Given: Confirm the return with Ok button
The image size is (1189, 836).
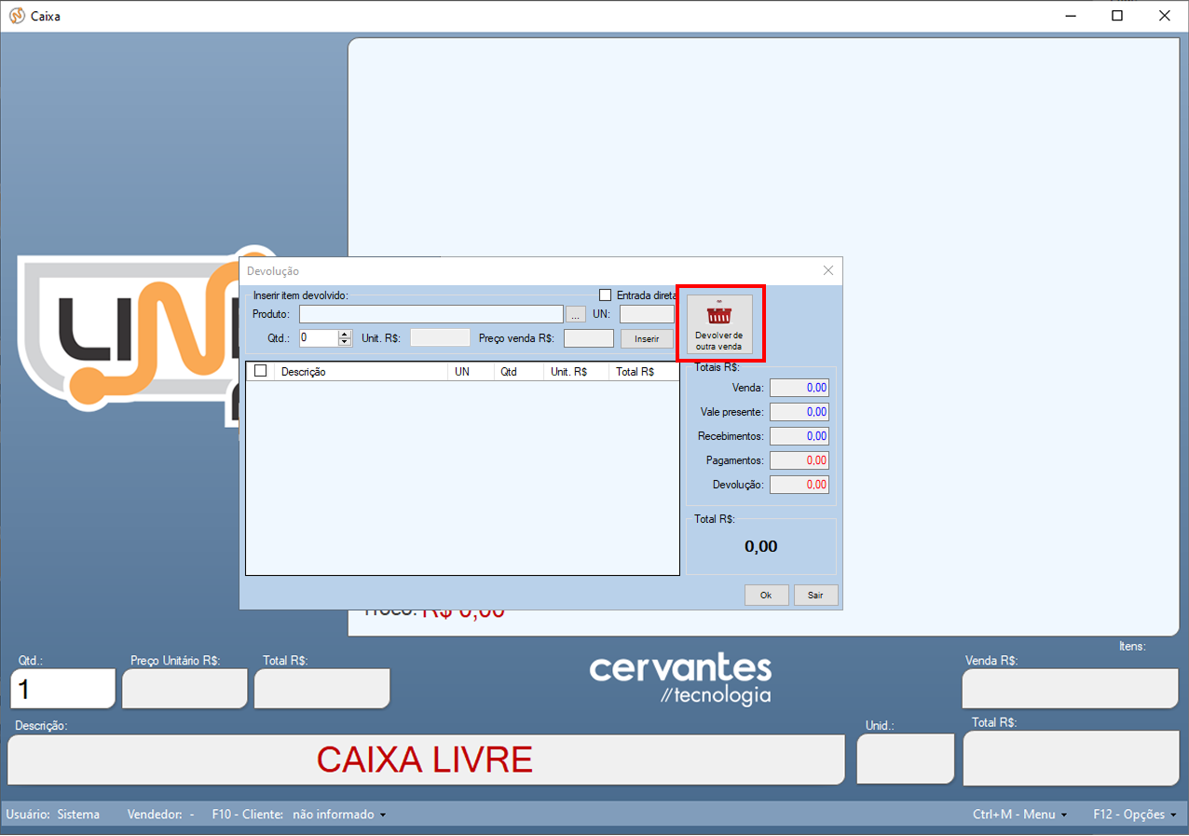Looking at the screenshot, I should (766, 596).
